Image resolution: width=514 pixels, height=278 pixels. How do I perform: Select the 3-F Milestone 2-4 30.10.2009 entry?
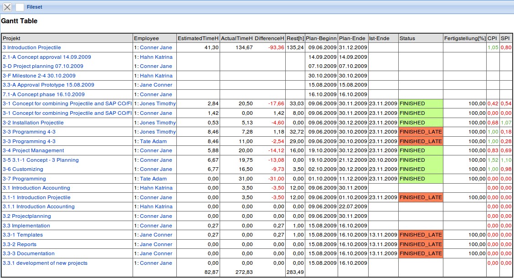point(39,76)
